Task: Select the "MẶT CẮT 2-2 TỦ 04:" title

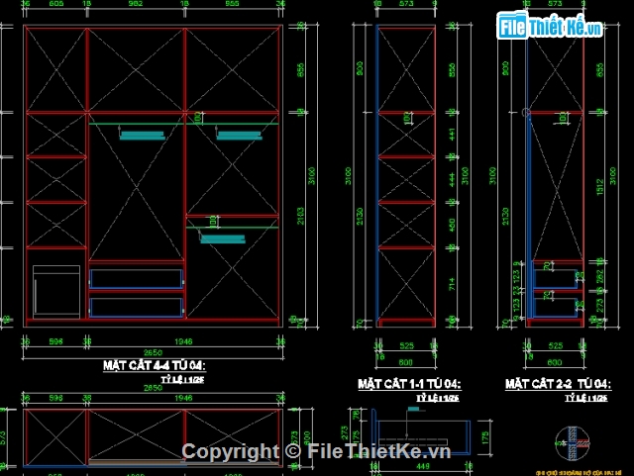Action: pyautogui.click(x=558, y=384)
